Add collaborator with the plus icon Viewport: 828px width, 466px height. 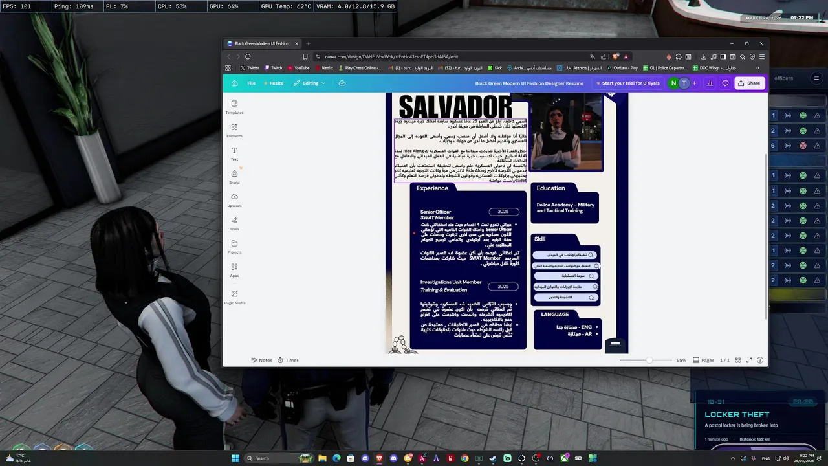point(694,83)
